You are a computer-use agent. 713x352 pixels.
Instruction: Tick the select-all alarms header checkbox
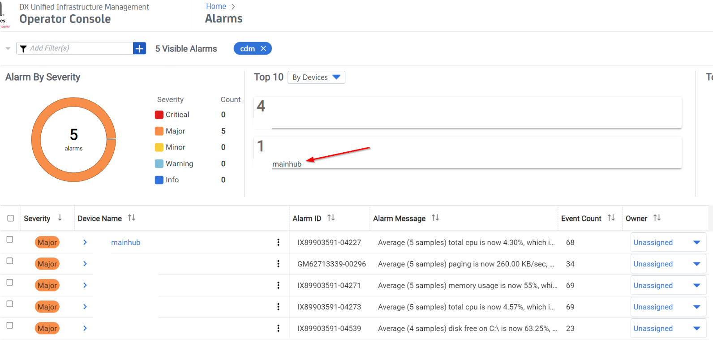11,218
